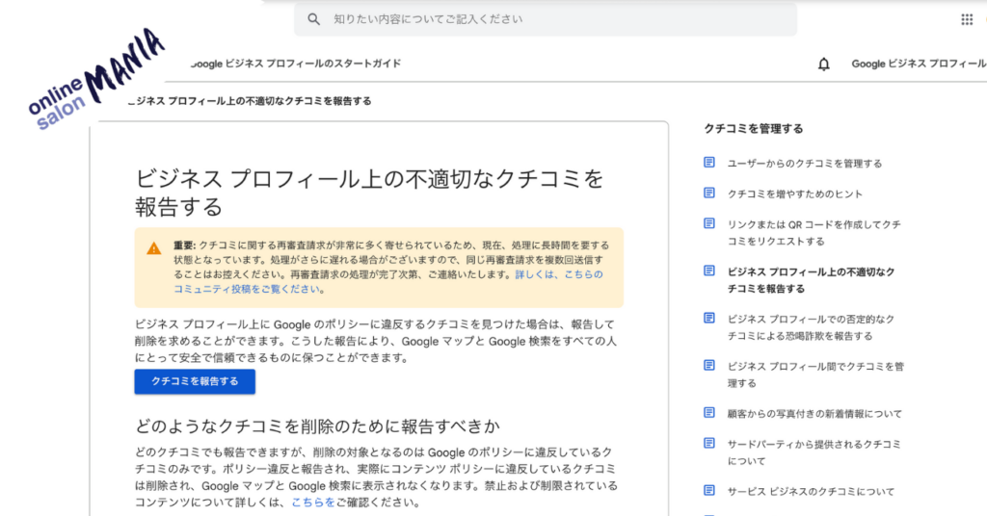
Task: Click the notification bell icon
Action: [823, 64]
